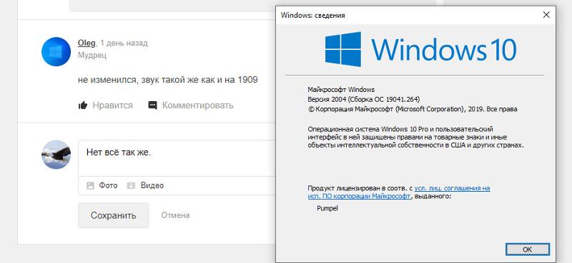Screen dimensions: 572x263
Task: Click the licensee name Pumpel
Action: pyautogui.click(x=327, y=209)
